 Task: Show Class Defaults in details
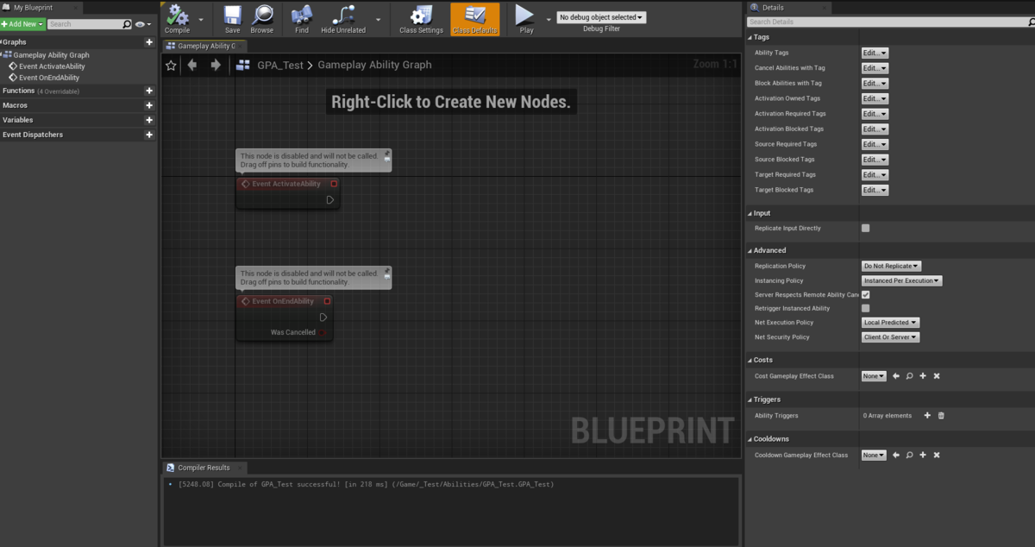[x=474, y=19]
